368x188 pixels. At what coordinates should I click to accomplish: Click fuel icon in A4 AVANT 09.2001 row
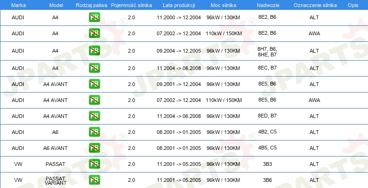[94, 84]
